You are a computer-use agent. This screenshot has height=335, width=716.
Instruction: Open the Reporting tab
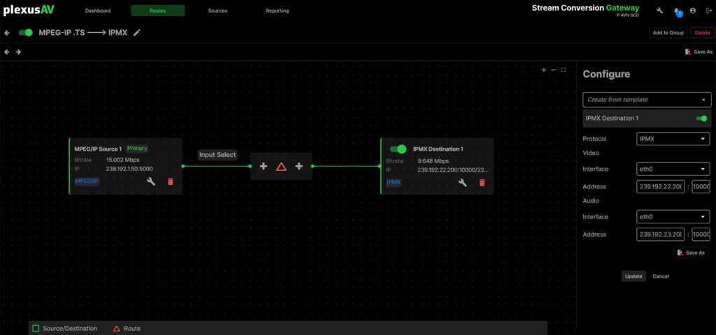[277, 11]
